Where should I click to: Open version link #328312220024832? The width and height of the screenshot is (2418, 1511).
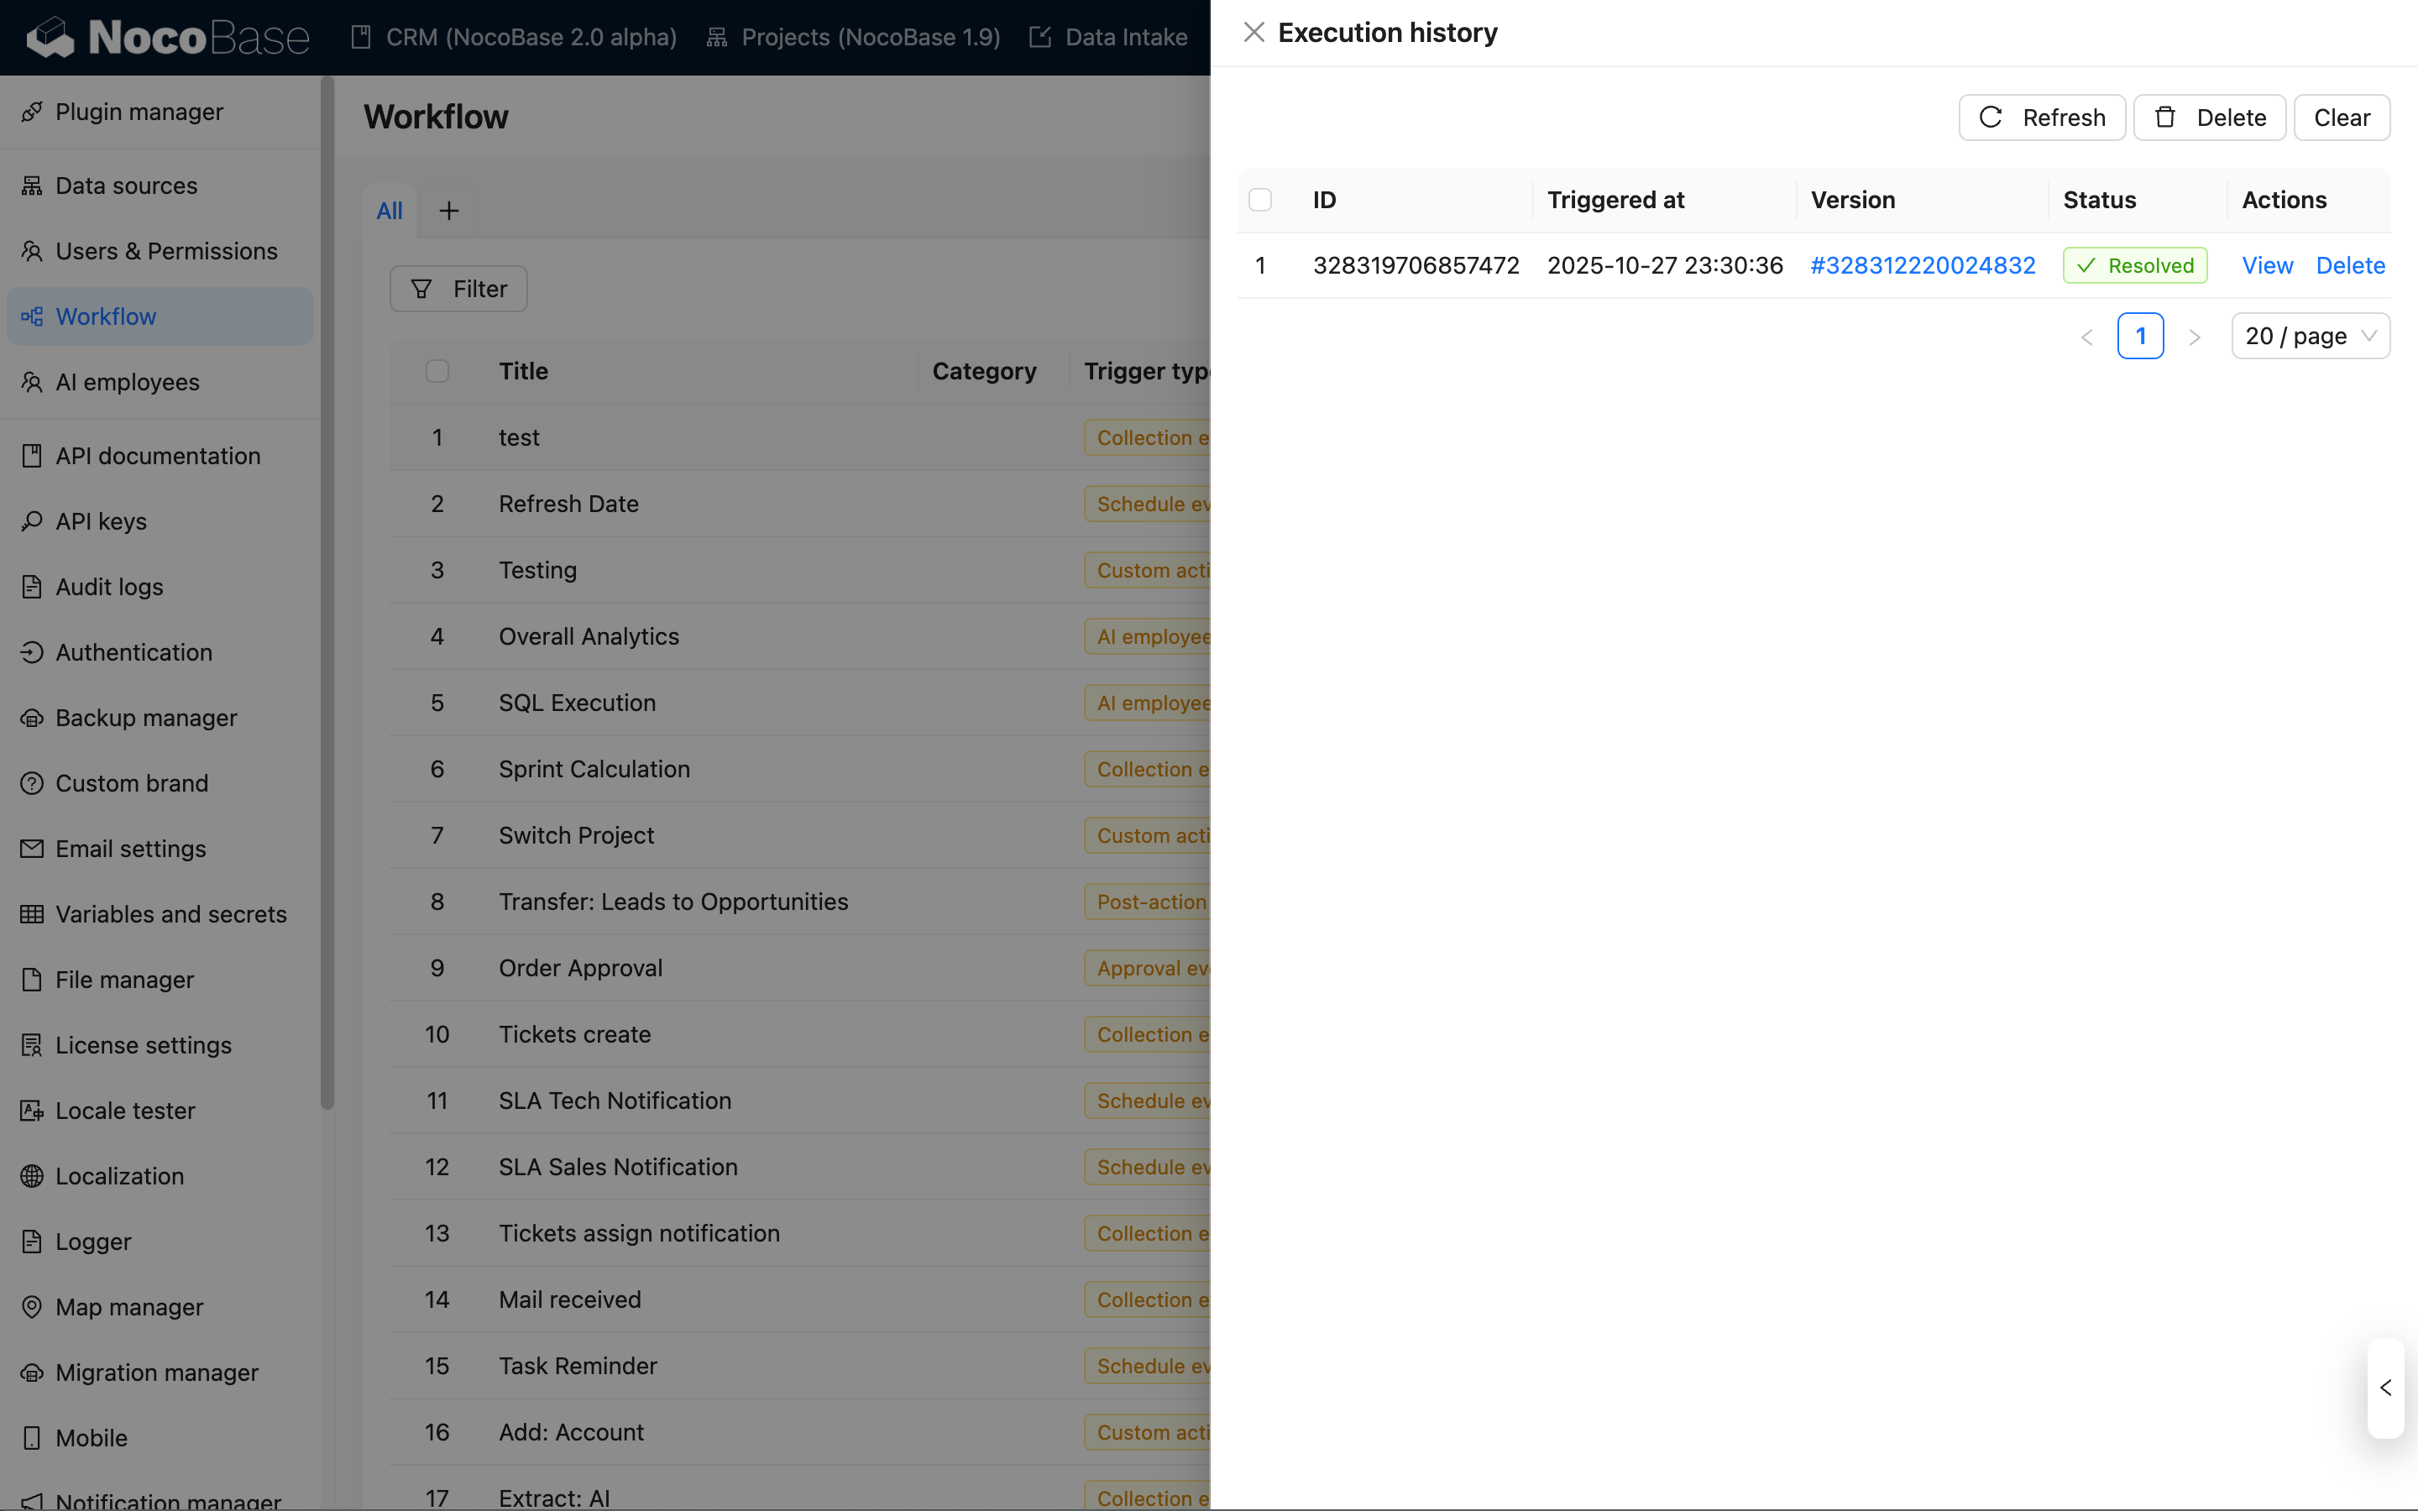(x=1922, y=264)
